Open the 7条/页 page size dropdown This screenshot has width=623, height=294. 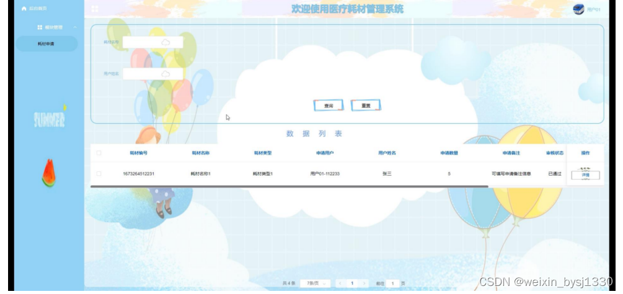(x=315, y=283)
